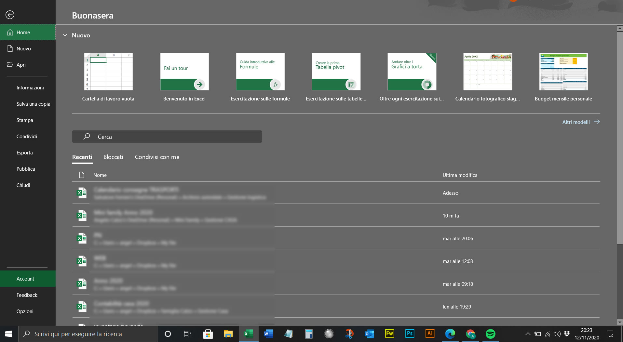623x342 pixels.
Task: Open Budget mensile personale template
Action: (x=563, y=77)
